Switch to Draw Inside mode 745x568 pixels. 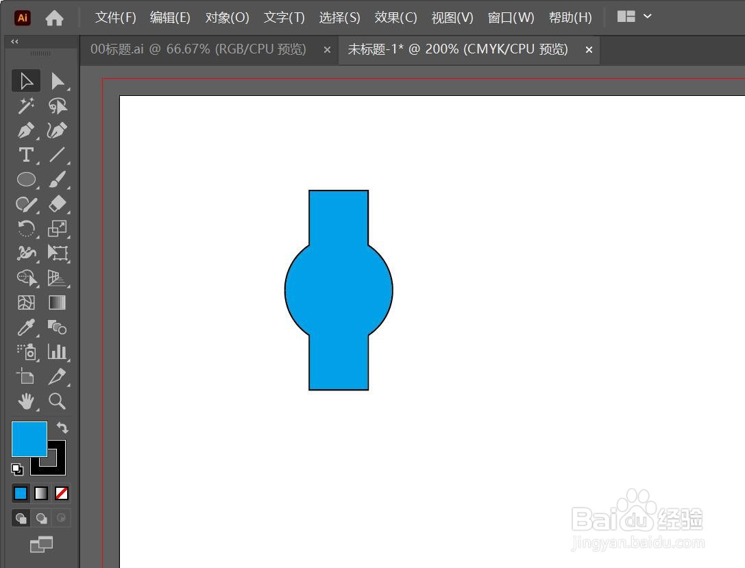pos(61,518)
